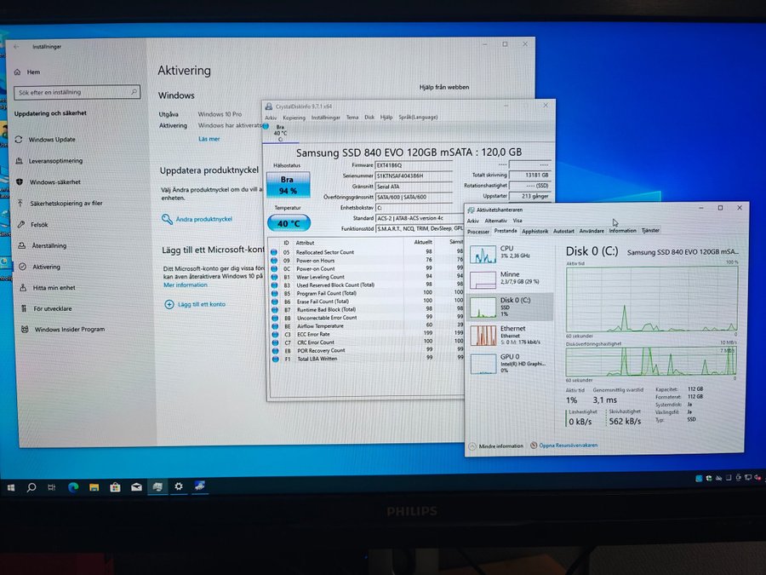Open the Visa menu in Aktivitetshanteraren
766x575 pixels.
[517, 221]
